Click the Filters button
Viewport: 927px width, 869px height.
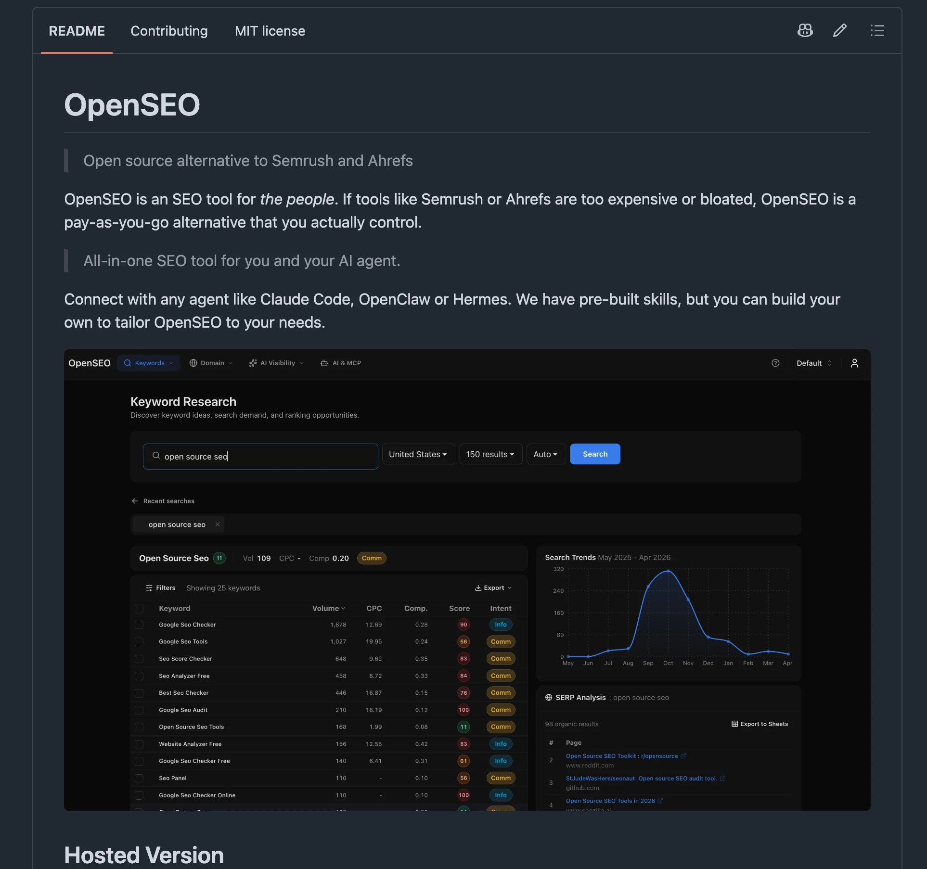[x=161, y=588]
